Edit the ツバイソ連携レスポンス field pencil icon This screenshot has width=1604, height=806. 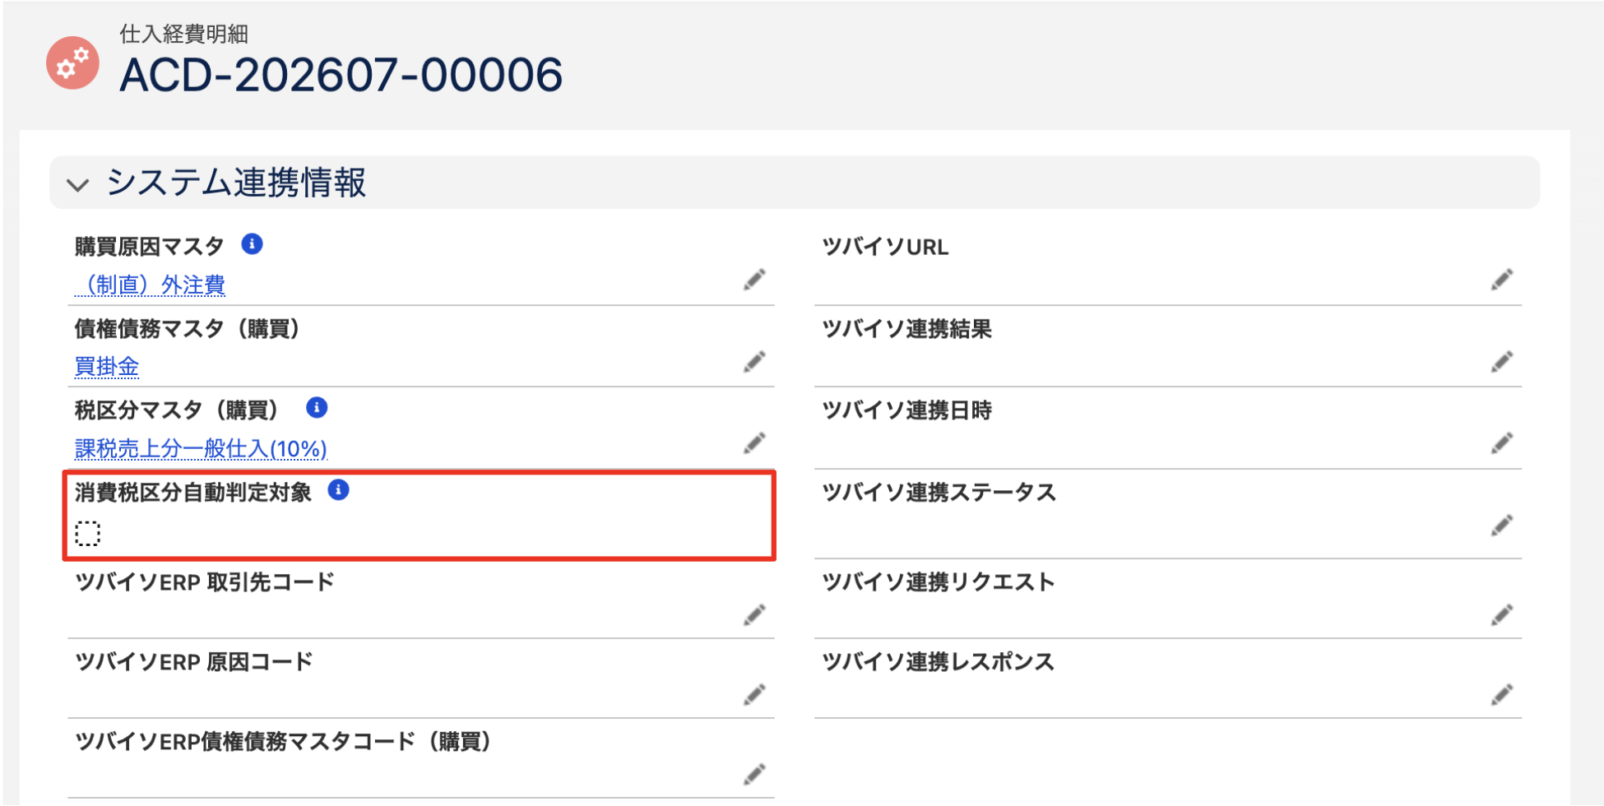click(x=1502, y=695)
